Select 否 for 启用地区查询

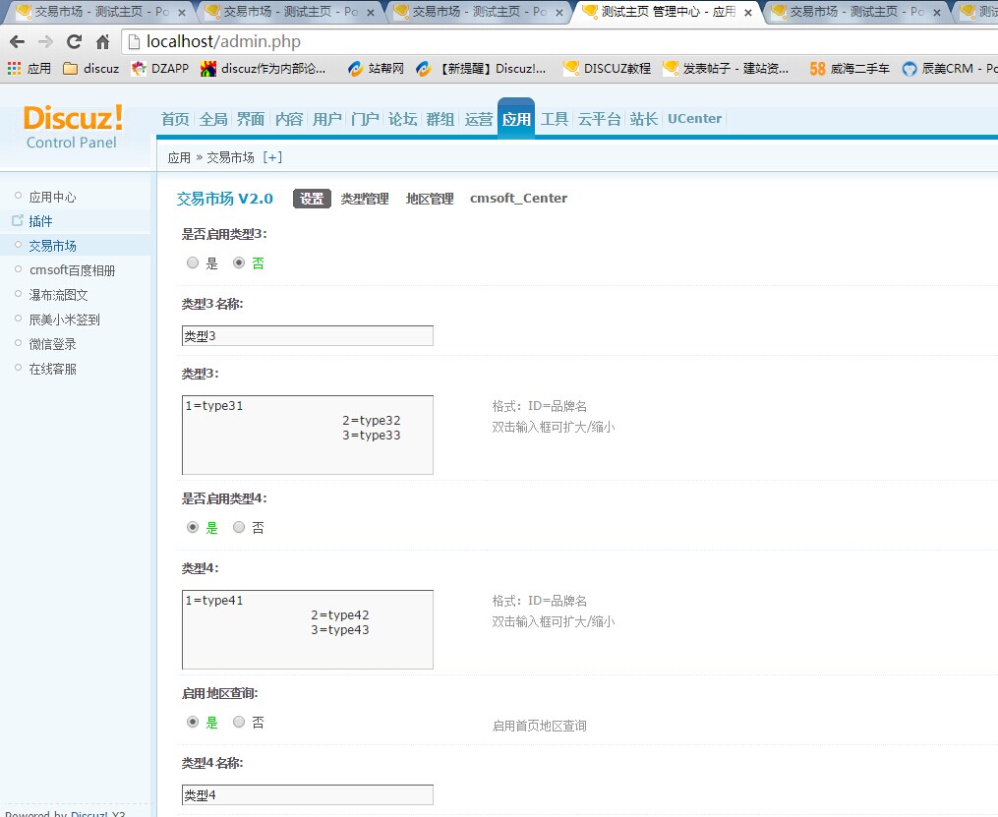(x=239, y=722)
